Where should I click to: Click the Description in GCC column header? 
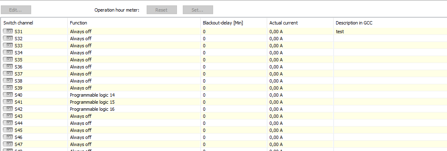tap(390, 23)
